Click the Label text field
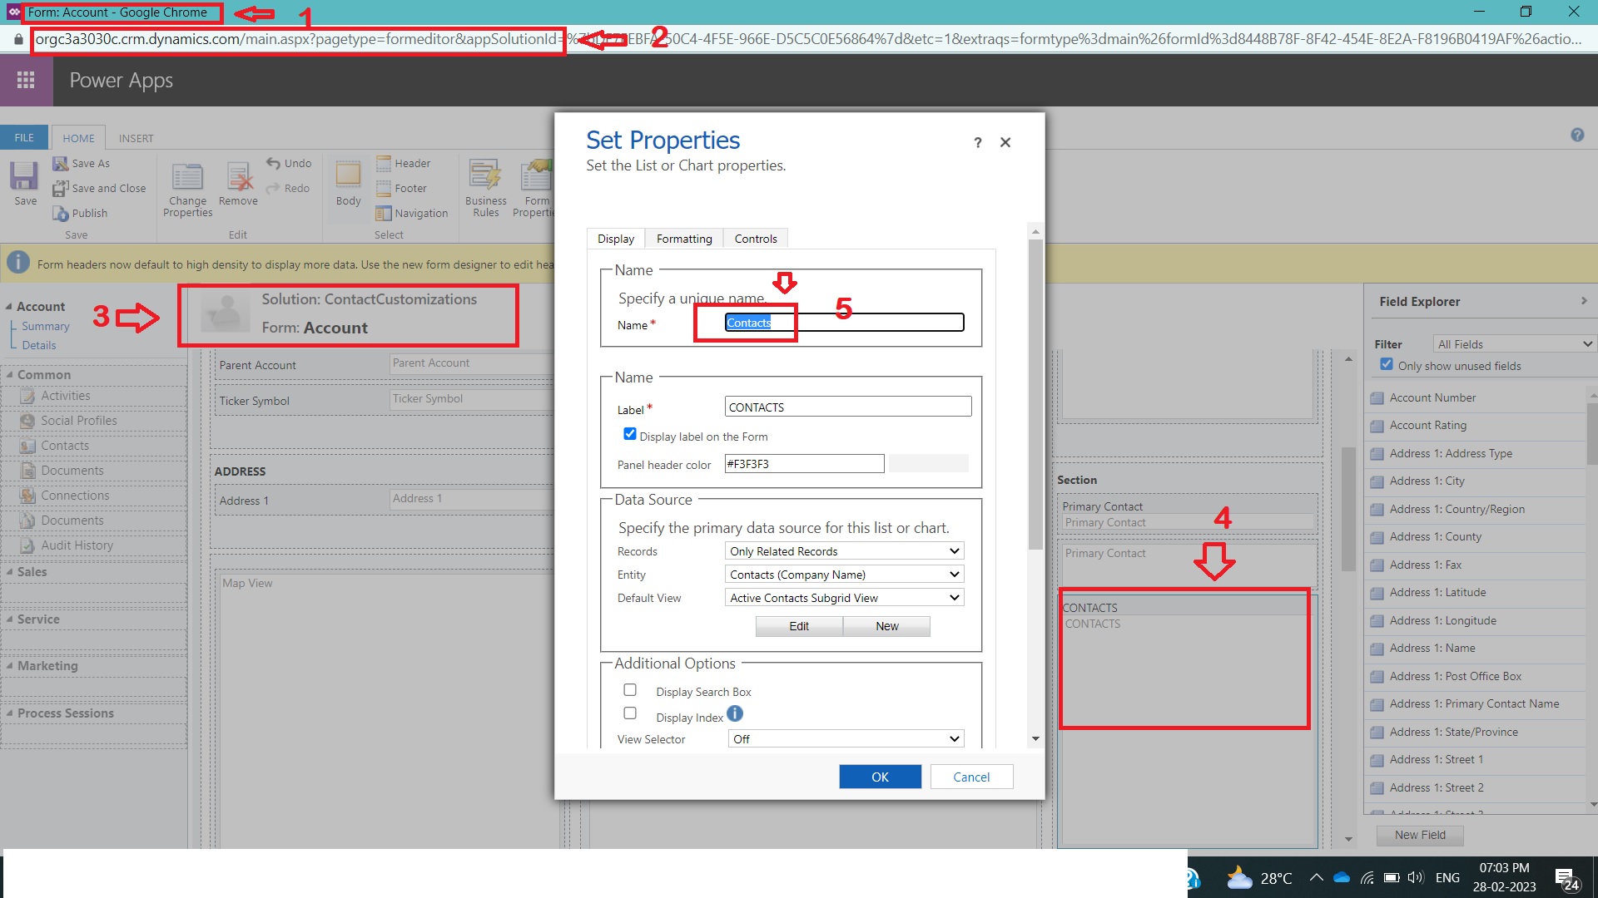 pos(848,407)
